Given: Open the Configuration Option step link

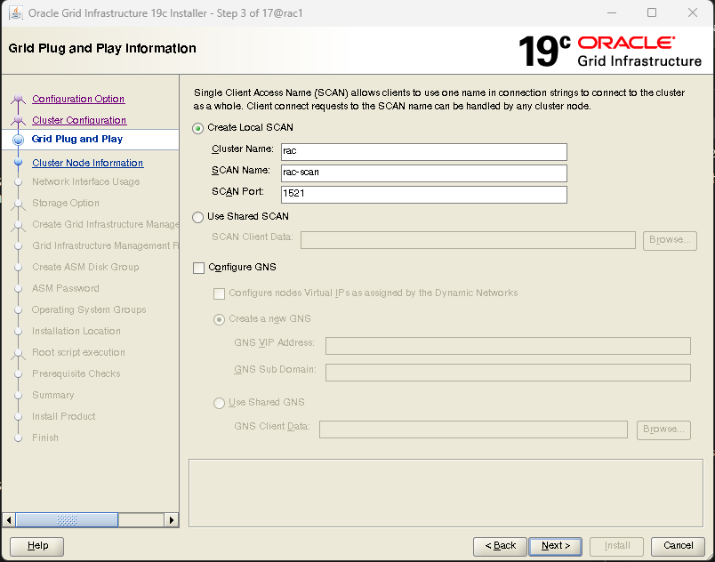Looking at the screenshot, I should 78,99.
